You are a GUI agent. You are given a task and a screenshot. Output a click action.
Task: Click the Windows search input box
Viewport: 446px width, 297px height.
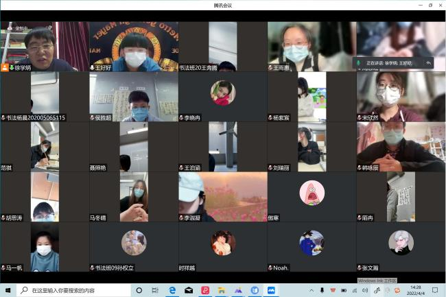73,290
